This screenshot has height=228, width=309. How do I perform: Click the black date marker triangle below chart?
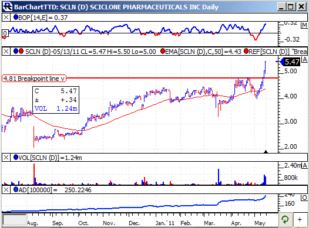point(266,152)
